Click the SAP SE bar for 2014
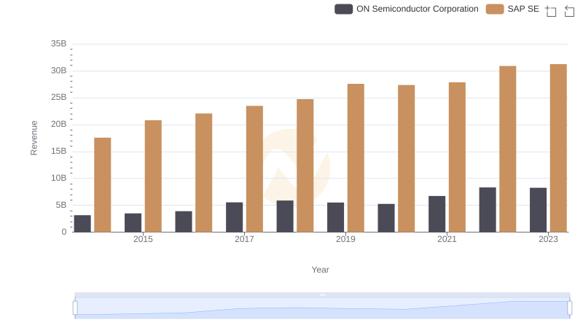 point(103,184)
